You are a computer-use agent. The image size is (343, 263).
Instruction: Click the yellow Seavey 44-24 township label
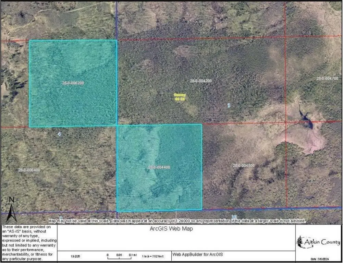(180, 97)
